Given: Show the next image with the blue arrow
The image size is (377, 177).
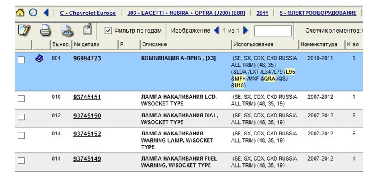Looking at the screenshot, I should [245, 31].
